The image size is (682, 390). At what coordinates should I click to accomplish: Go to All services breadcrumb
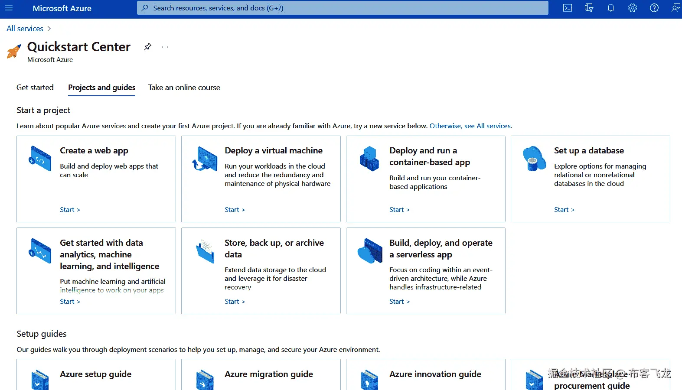click(x=25, y=29)
